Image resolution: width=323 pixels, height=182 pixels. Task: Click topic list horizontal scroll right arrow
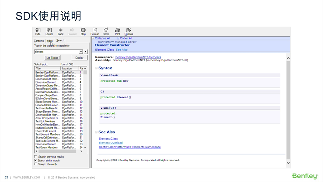coord(81,151)
